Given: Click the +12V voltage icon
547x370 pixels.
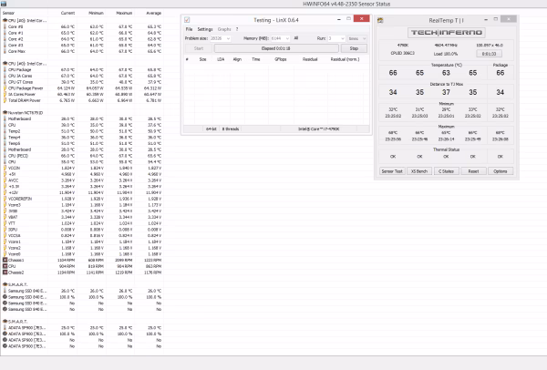Looking at the screenshot, I should (x=5, y=192).
